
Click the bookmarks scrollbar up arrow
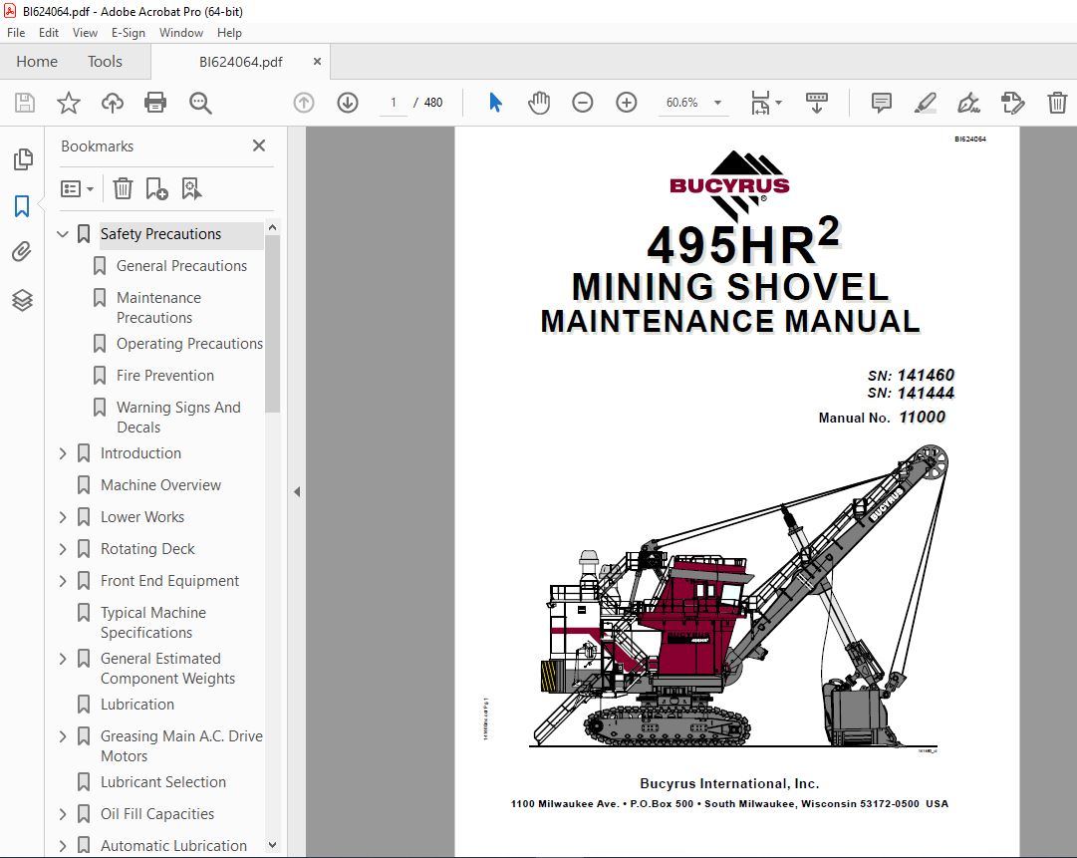pos(273,227)
